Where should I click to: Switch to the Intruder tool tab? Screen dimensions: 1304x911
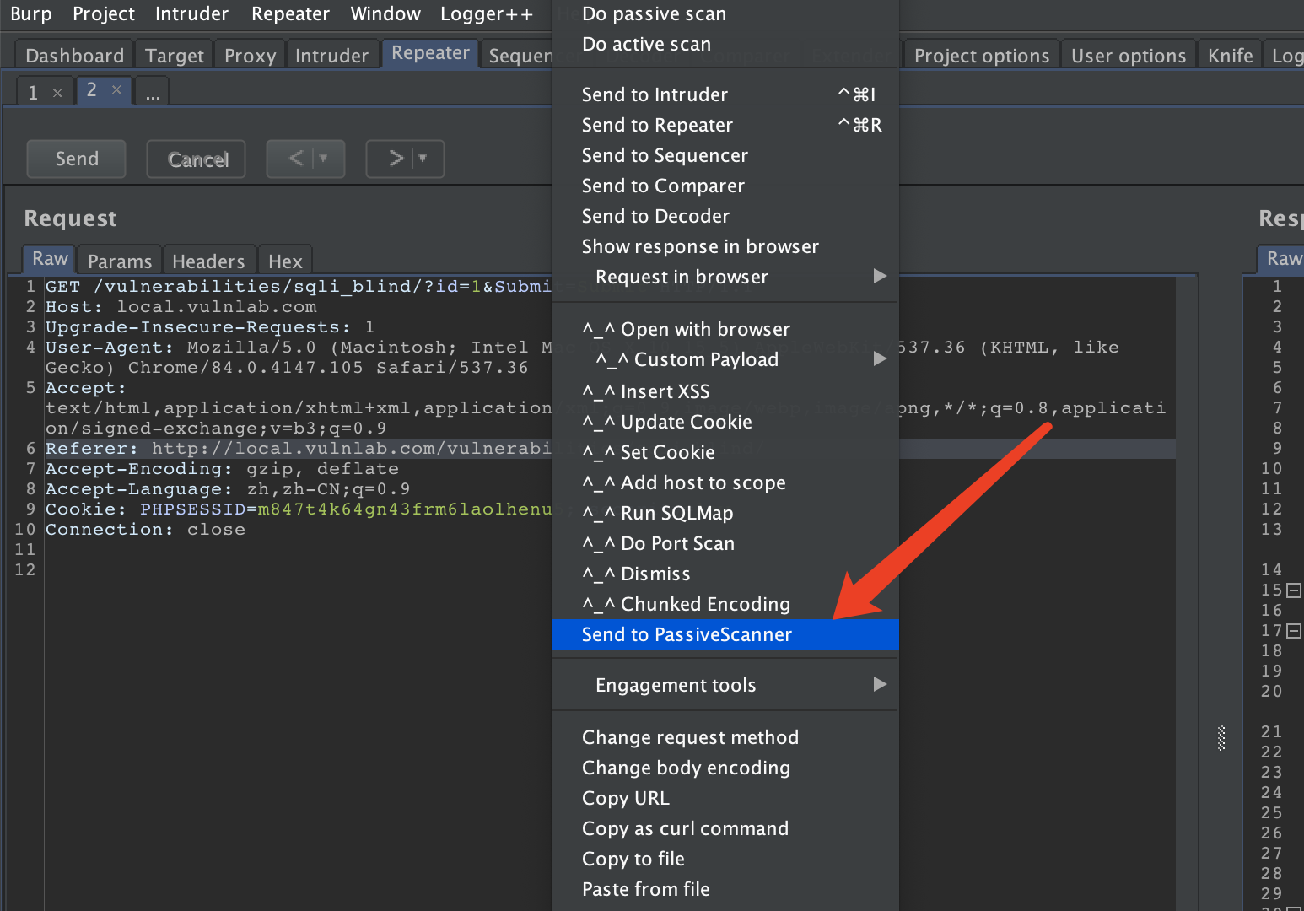331,56
